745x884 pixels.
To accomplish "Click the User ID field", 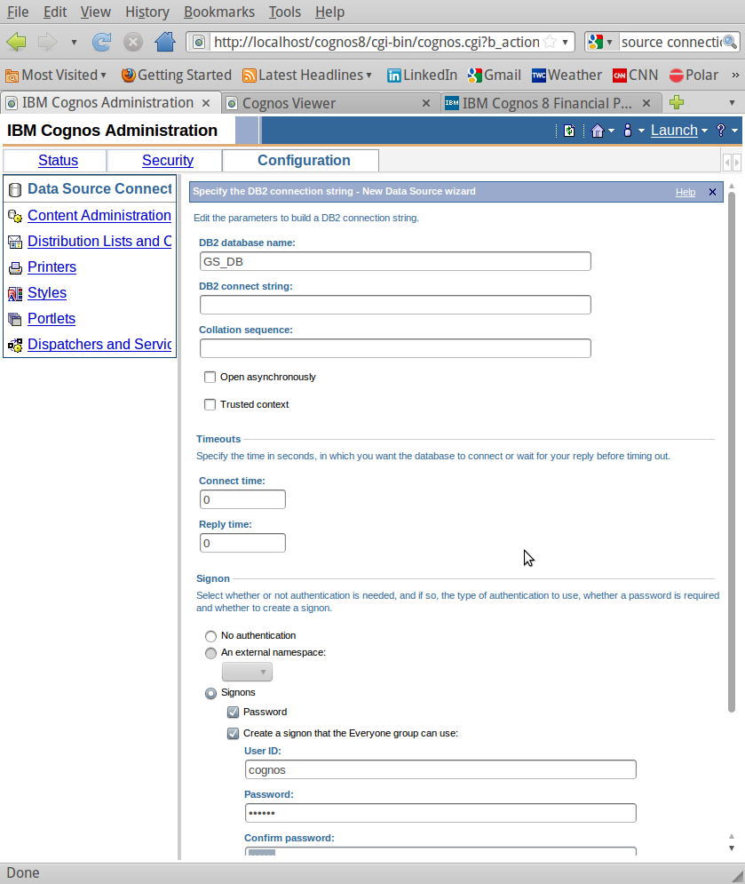I will 440,769.
